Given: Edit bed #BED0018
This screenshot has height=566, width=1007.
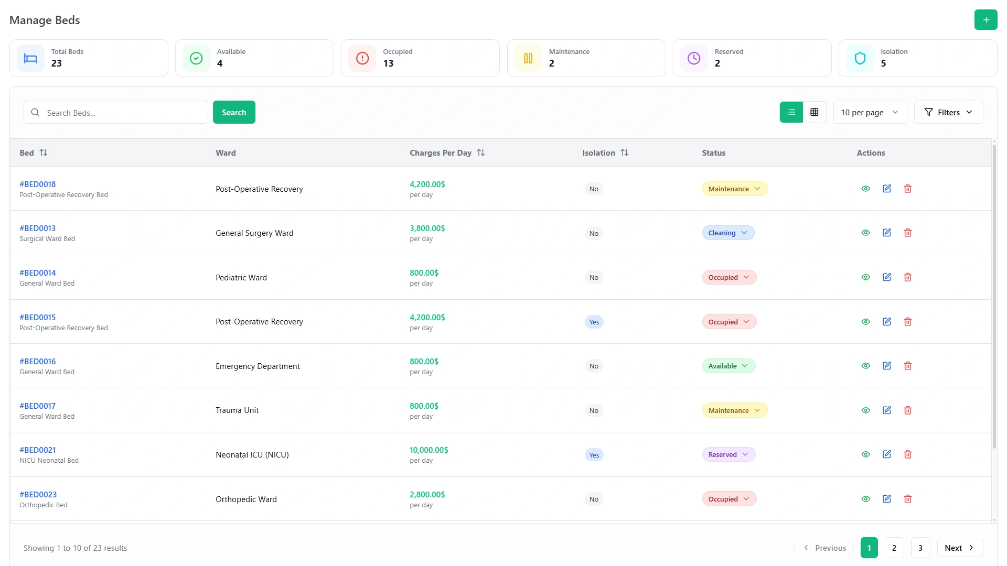Looking at the screenshot, I should (886, 189).
